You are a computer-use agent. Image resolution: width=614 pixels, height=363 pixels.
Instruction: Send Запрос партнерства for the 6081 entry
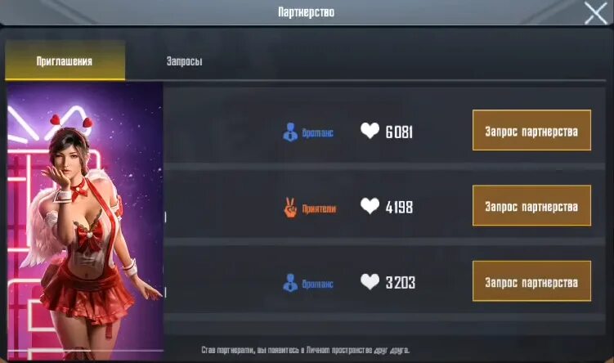point(531,130)
